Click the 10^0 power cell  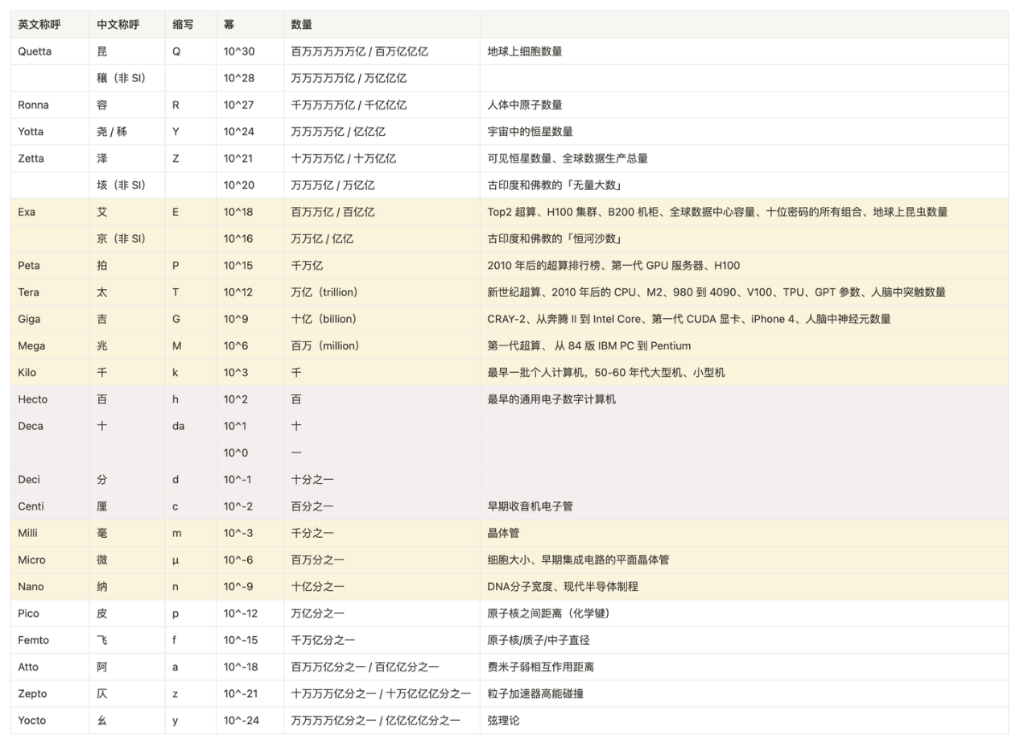click(250, 453)
